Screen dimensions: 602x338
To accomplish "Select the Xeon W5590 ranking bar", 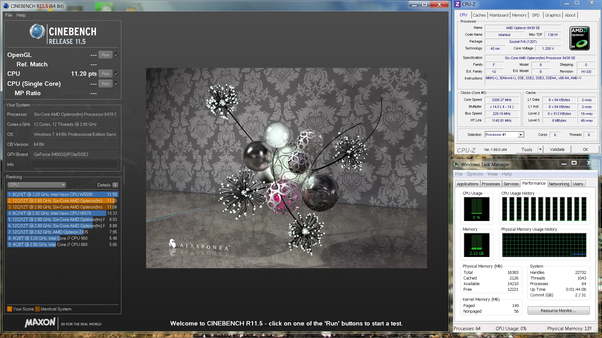I will click(63, 194).
